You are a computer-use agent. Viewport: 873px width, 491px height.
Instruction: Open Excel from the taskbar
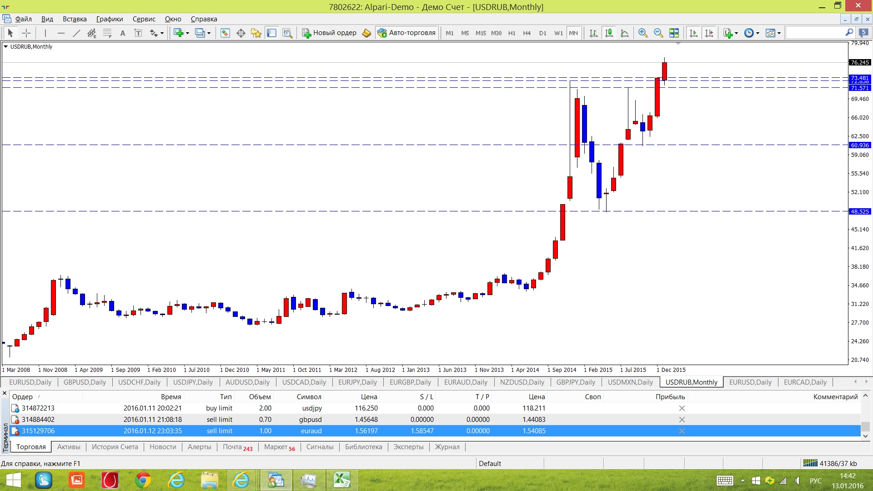[341, 480]
